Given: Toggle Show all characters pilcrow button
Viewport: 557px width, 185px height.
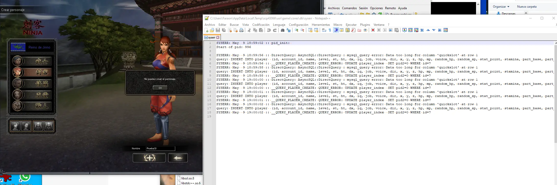Looking at the screenshot, I should (x=330, y=30).
